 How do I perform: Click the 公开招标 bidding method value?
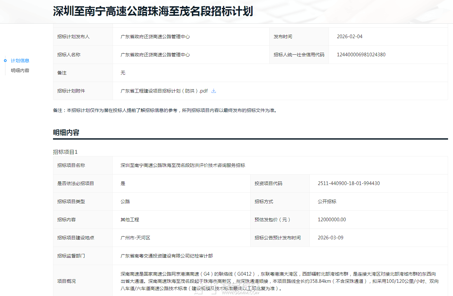click(x=327, y=202)
